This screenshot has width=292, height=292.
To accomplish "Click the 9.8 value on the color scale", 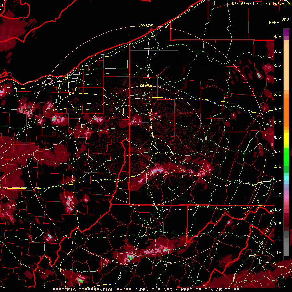I will 277,37.
